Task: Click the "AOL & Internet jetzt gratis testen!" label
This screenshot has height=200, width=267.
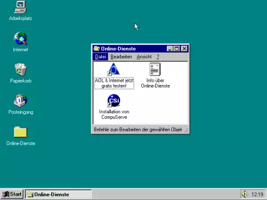Action: click(114, 83)
